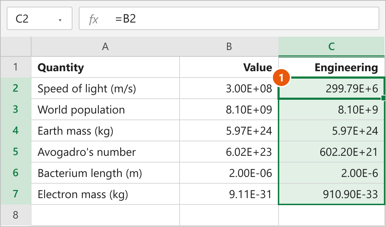Click the cell showing 2.00E-6

tap(331, 172)
